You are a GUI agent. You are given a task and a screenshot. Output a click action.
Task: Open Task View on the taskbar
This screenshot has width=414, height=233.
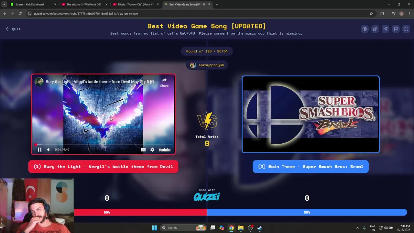[212, 228]
